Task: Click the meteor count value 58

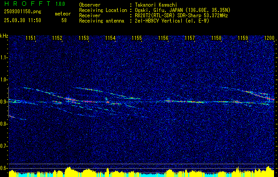Action: point(64,20)
